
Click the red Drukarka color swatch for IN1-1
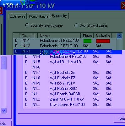coord(103,41)
